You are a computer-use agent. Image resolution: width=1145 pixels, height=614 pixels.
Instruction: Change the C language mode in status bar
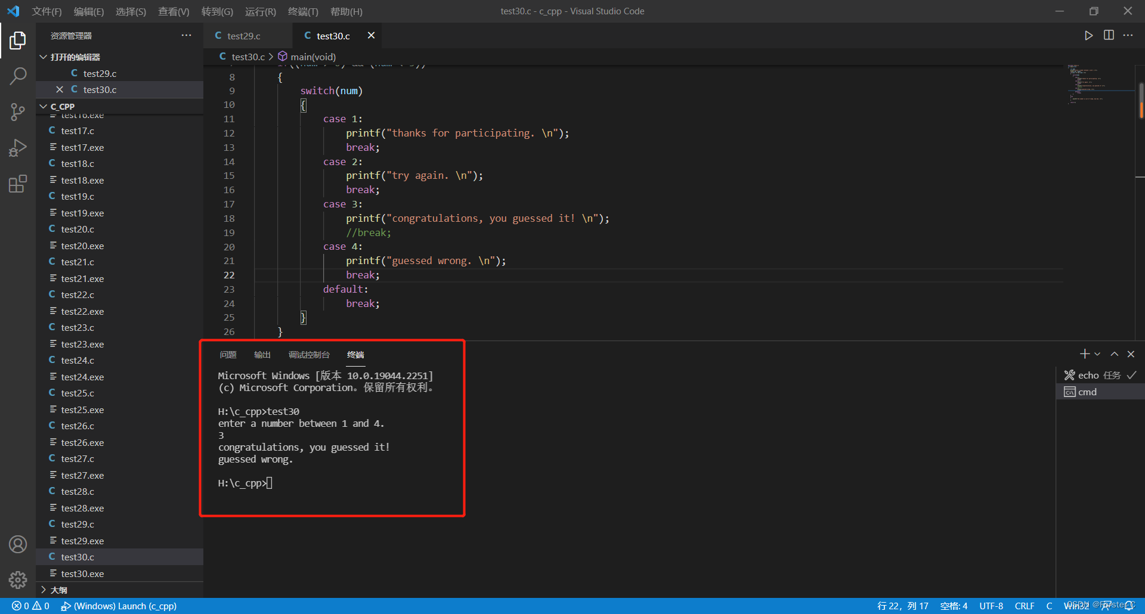[x=1049, y=606]
